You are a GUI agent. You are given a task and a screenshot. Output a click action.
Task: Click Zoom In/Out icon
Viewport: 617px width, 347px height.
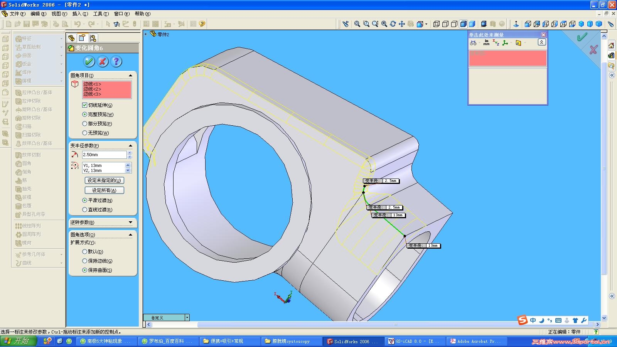coord(375,24)
